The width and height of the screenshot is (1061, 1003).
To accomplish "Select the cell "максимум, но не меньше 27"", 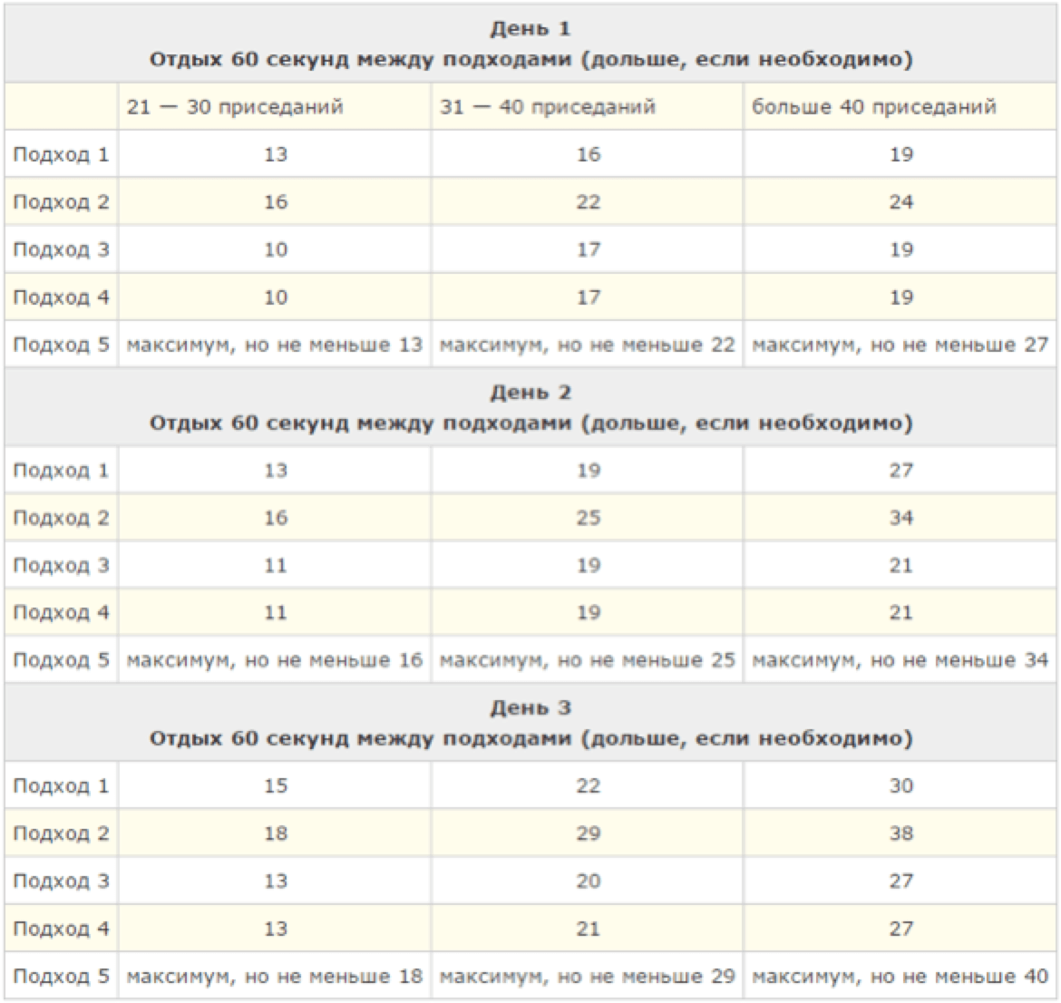I will (900, 346).
